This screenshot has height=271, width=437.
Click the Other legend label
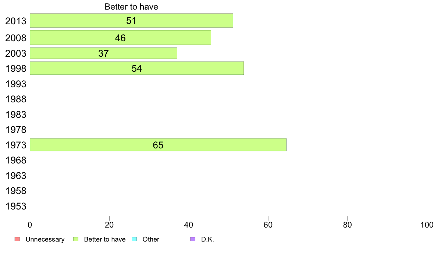coord(151,239)
